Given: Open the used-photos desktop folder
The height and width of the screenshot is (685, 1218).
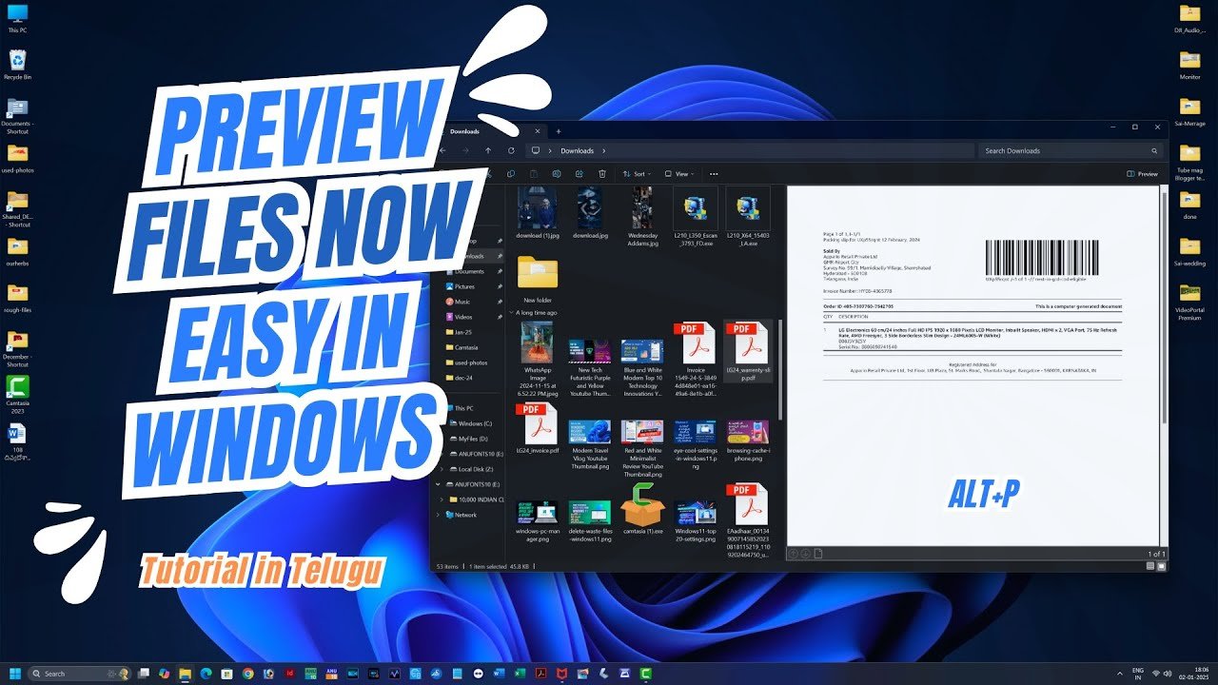Looking at the screenshot, I should pyautogui.click(x=17, y=158).
